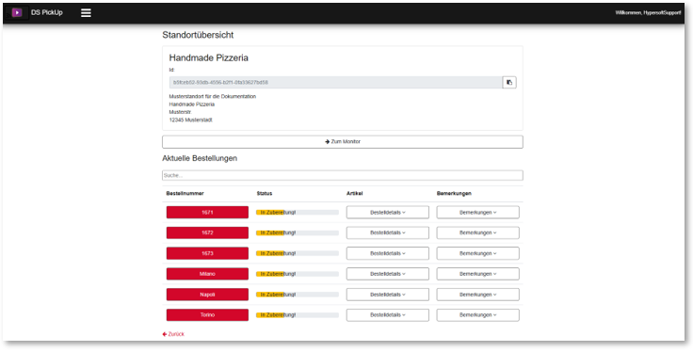This screenshot has height=352, width=693.
Task: Select the Milano order
Action: [207, 274]
